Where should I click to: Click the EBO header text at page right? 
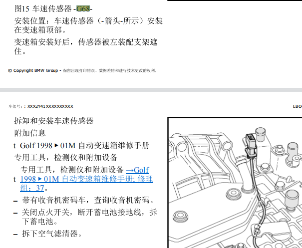tap(298, 106)
